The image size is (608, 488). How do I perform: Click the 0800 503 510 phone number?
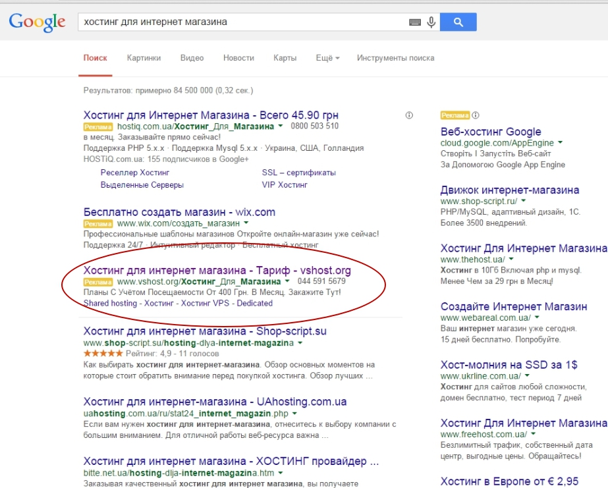pyautogui.click(x=314, y=126)
